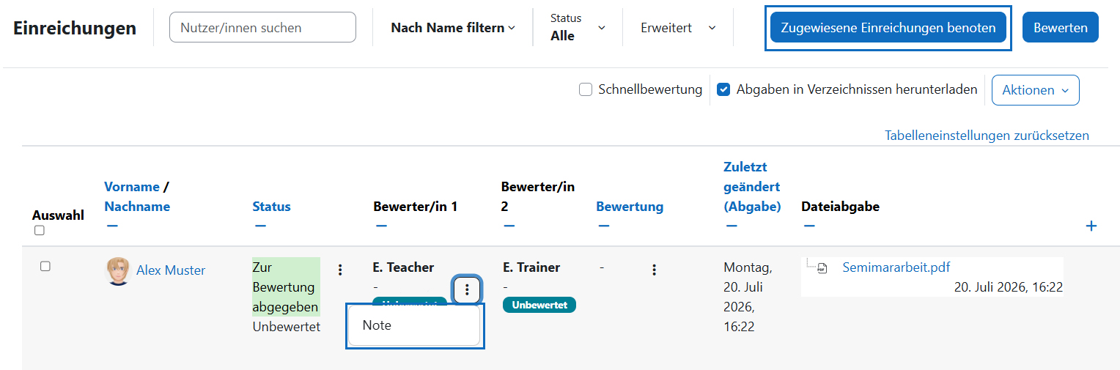This screenshot has width=1120, height=370.
Task: Sort the table by Nachname
Action: tap(137, 207)
